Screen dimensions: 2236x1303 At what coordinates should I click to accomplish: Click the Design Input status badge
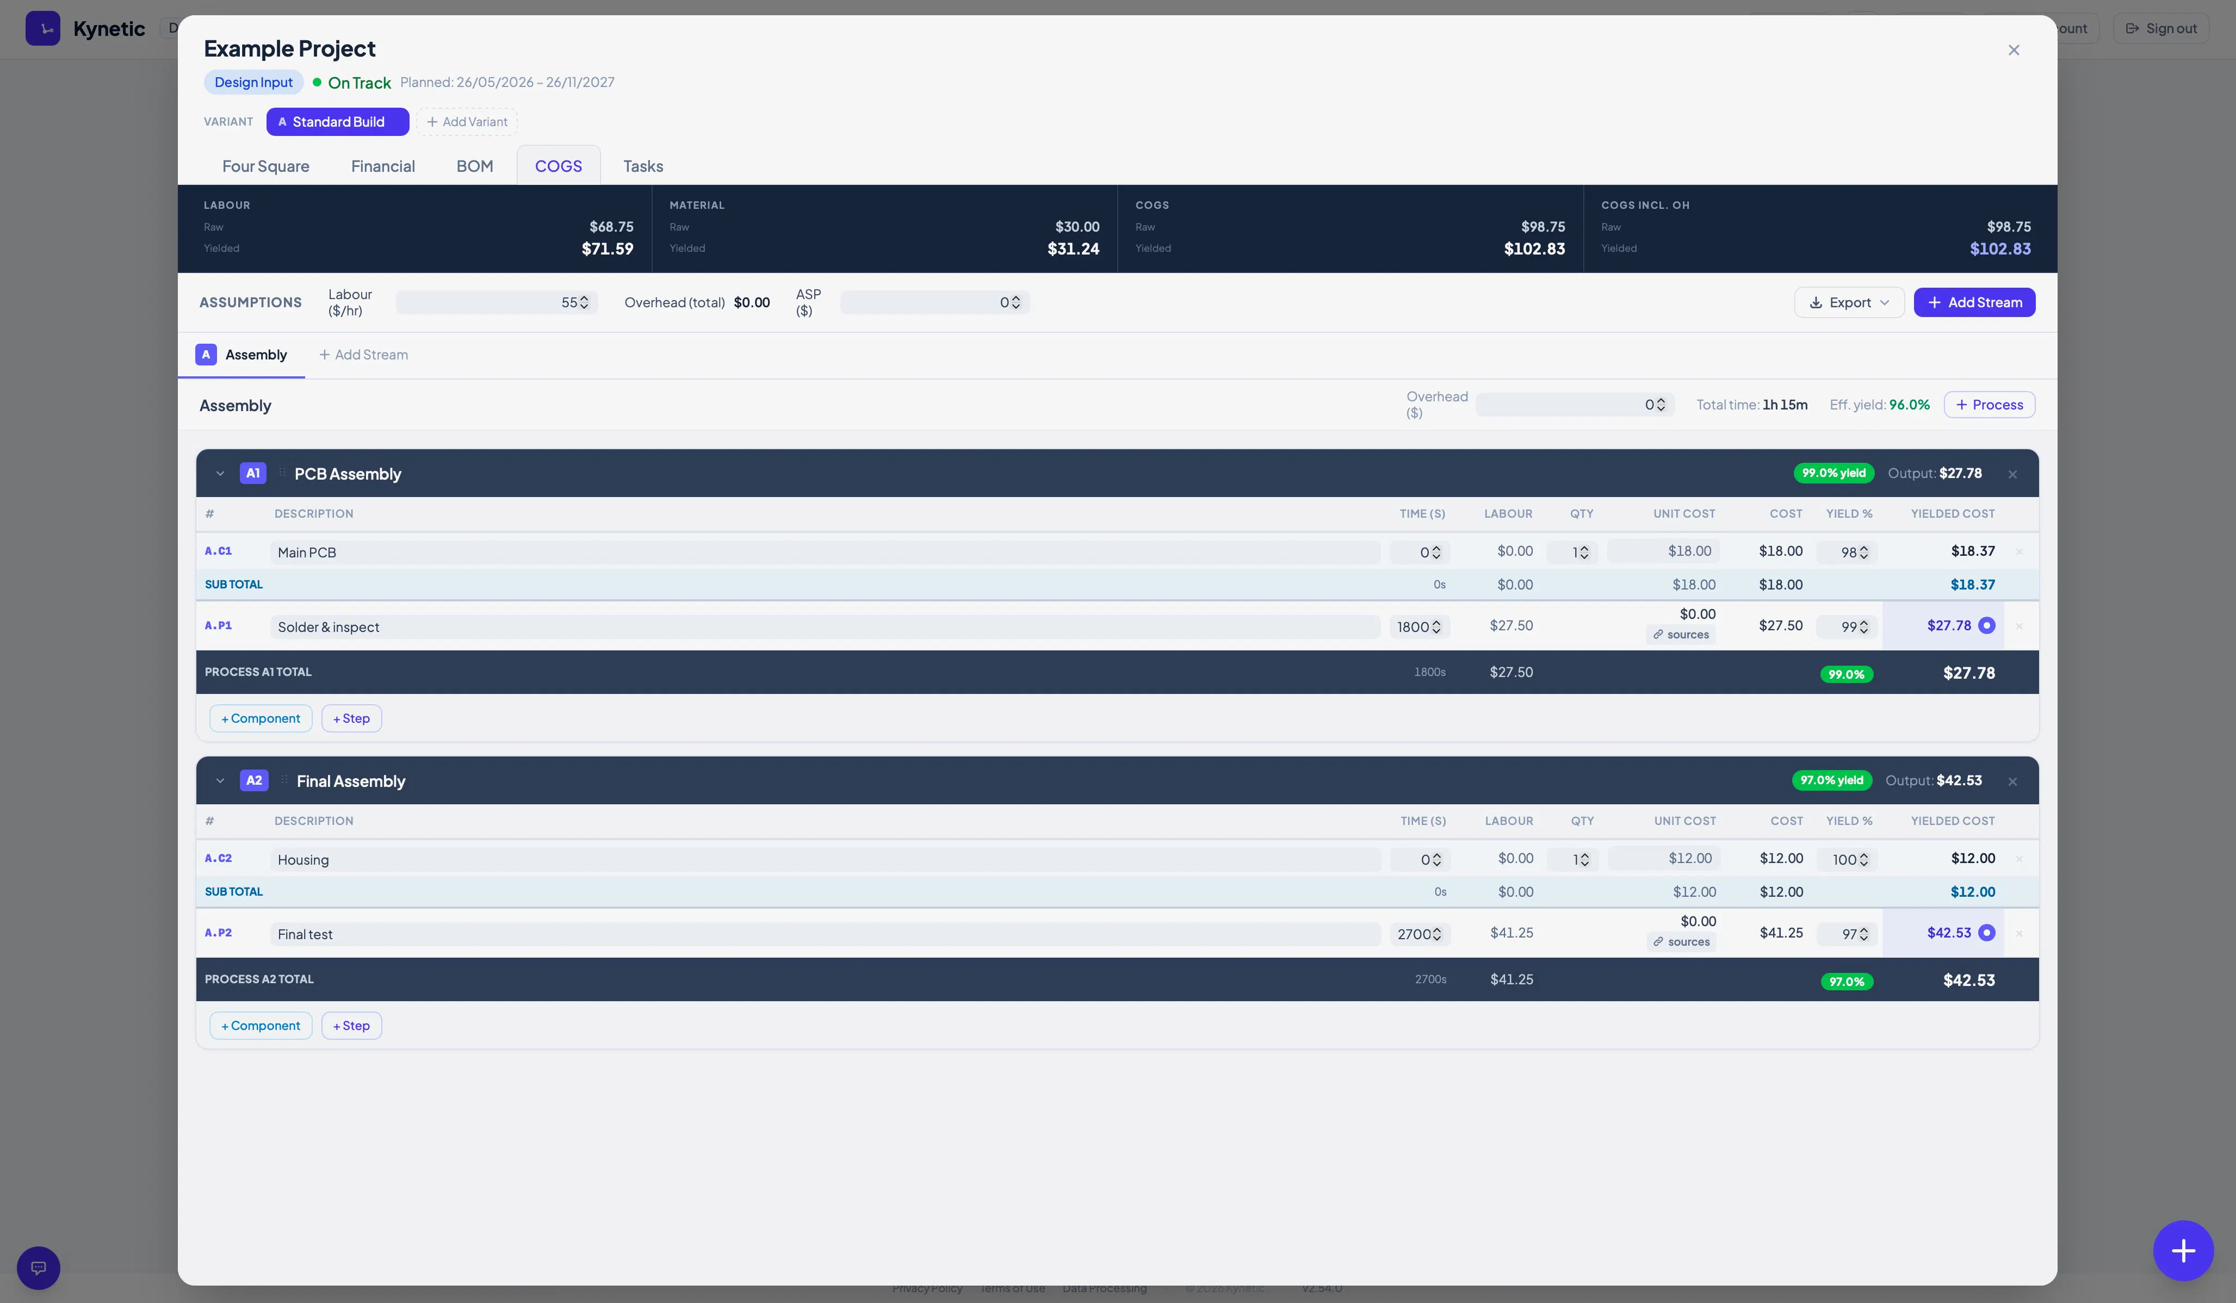254,83
